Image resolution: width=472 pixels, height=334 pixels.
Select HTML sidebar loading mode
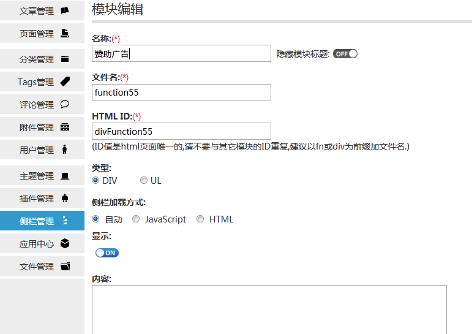coord(200,219)
